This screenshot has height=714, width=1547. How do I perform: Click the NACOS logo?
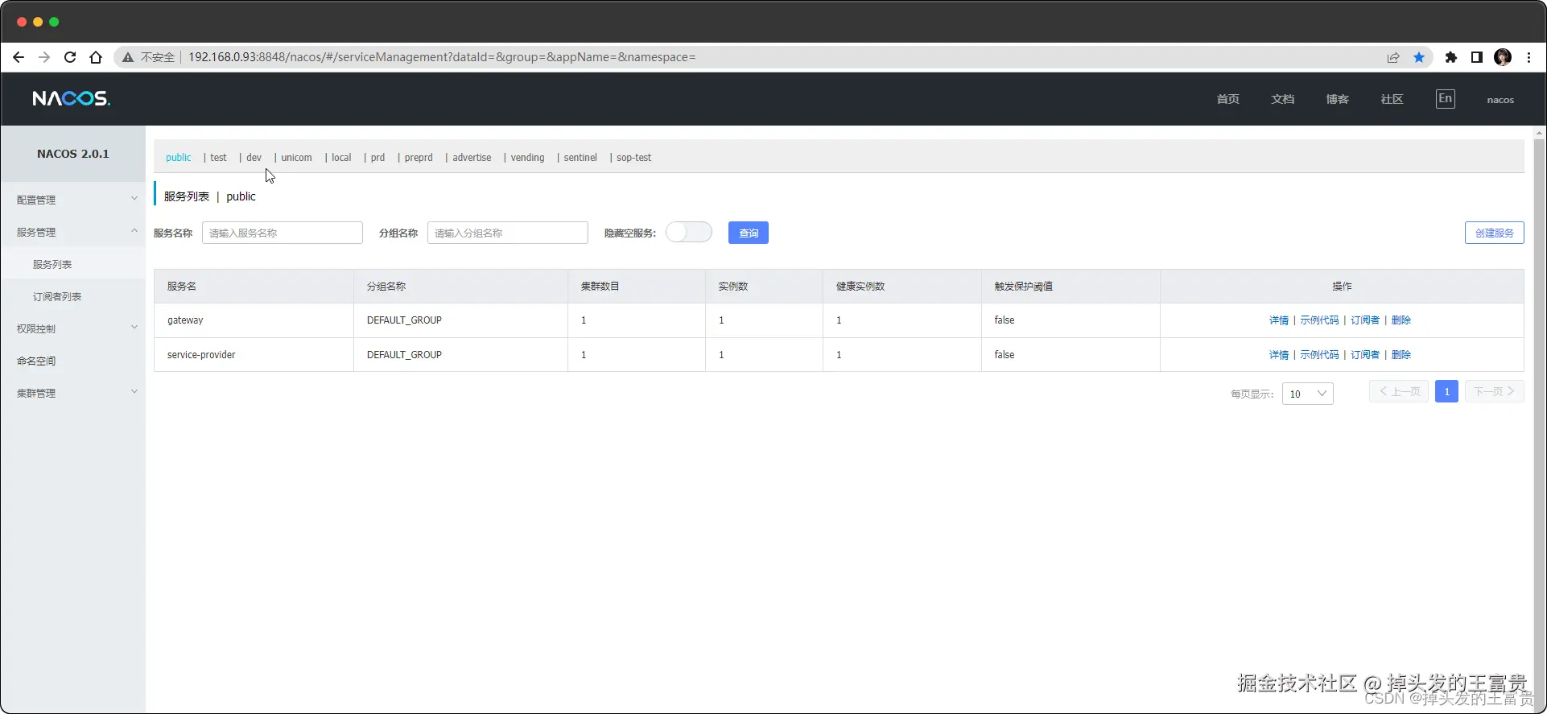(x=71, y=98)
